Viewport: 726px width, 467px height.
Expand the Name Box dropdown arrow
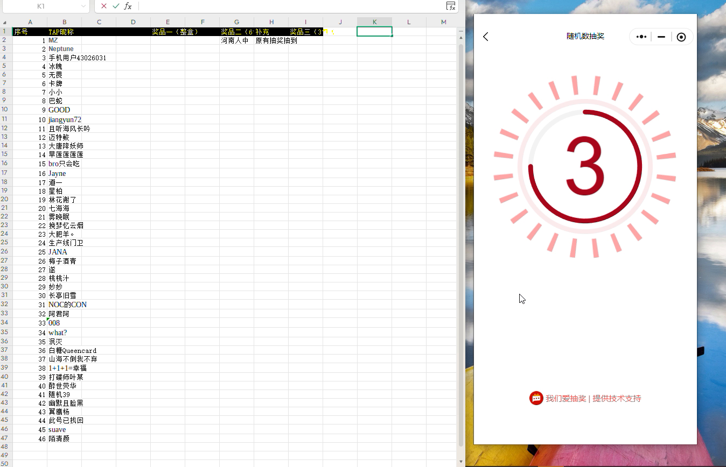point(83,6)
